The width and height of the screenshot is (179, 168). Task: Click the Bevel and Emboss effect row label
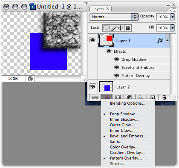(138, 68)
